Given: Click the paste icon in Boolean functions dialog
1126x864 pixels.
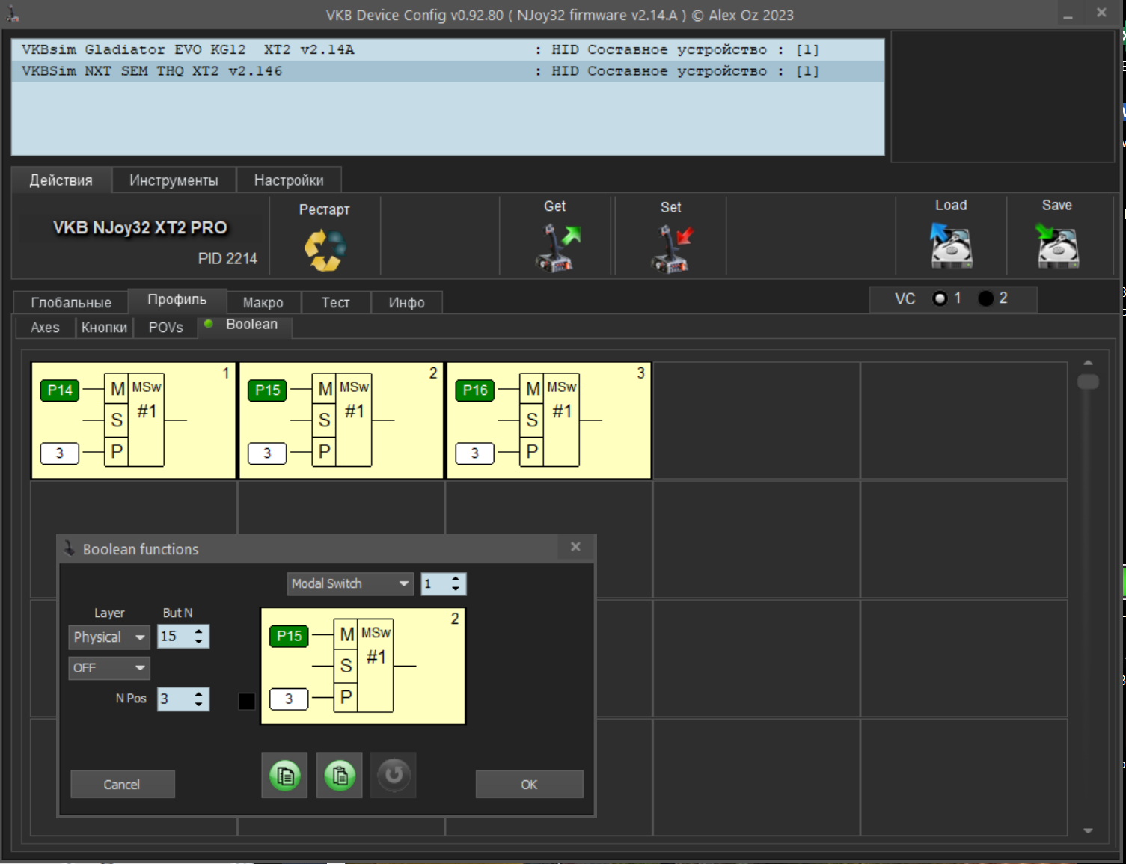Looking at the screenshot, I should click(x=340, y=775).
